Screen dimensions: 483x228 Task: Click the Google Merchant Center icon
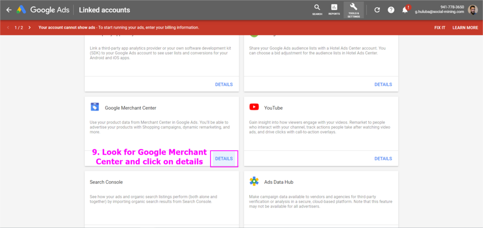95,107
